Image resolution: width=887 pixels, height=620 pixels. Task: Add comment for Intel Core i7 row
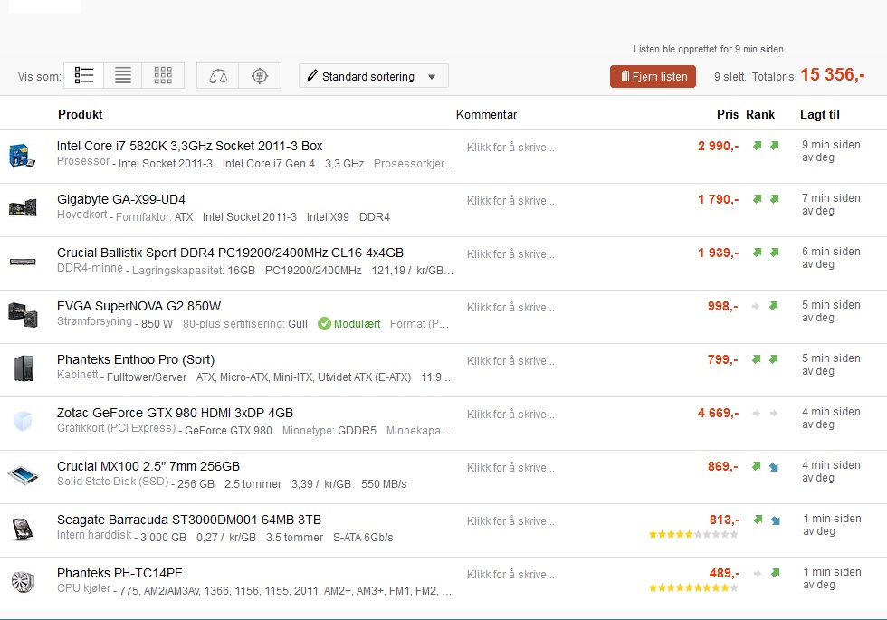pyautogui.click(x=510, y=147)
